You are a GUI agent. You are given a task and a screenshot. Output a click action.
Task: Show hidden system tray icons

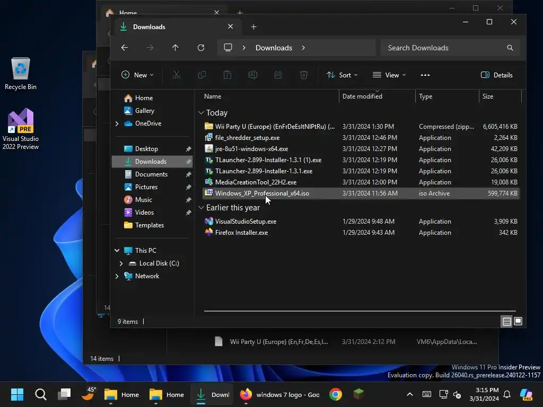point(410,394)
